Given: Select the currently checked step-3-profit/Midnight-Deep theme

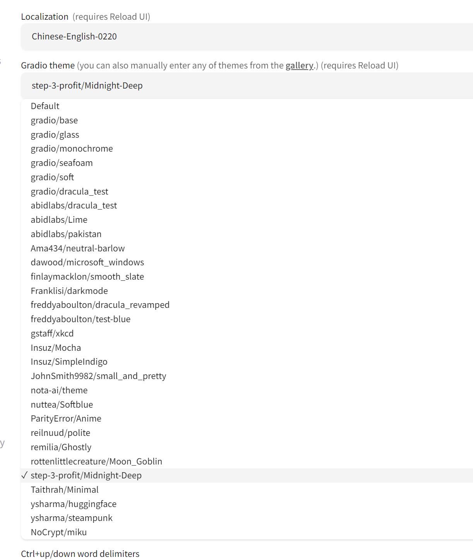Looking at the screenshot, I should (x=86, y=475).
